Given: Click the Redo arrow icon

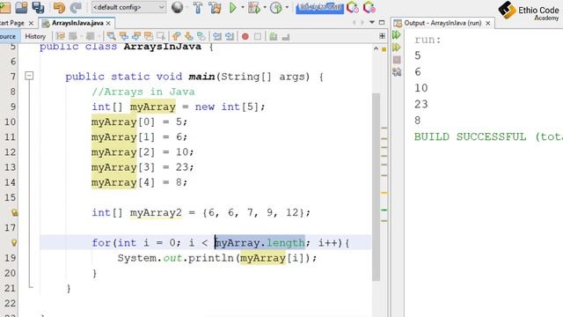Looking at the screenshot, I should point(76,8).
